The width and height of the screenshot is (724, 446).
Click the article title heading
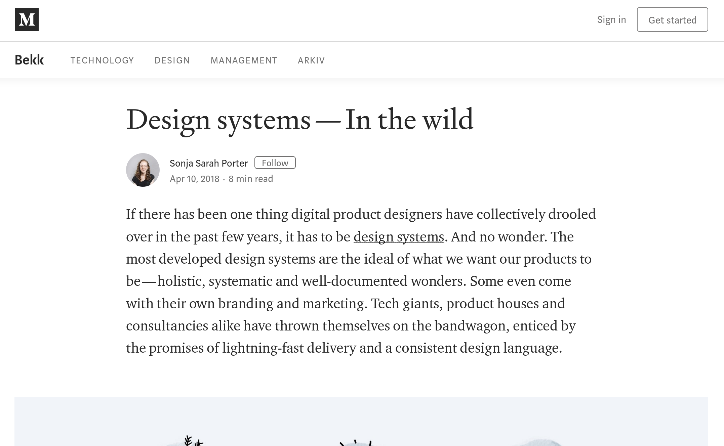(x=300, y=120)
